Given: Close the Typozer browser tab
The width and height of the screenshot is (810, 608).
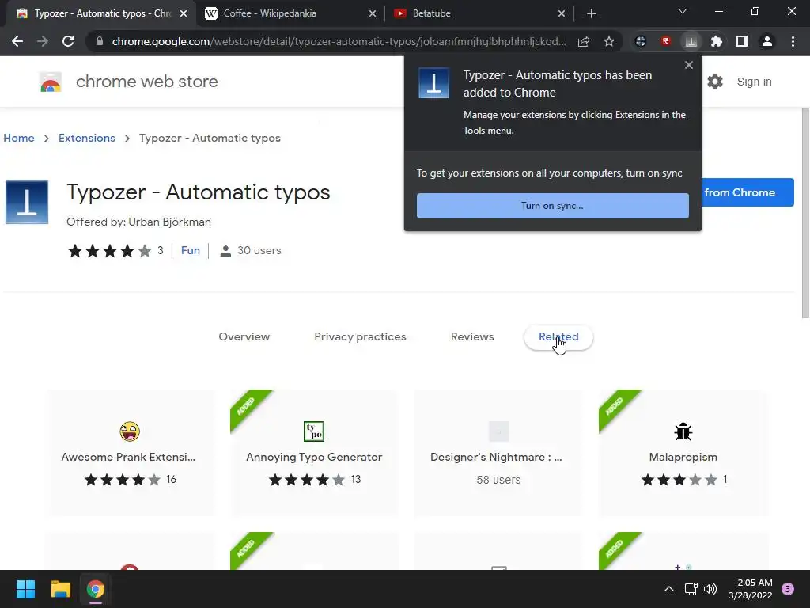Looking at the screenshot, I should click(x=184, y=13).
